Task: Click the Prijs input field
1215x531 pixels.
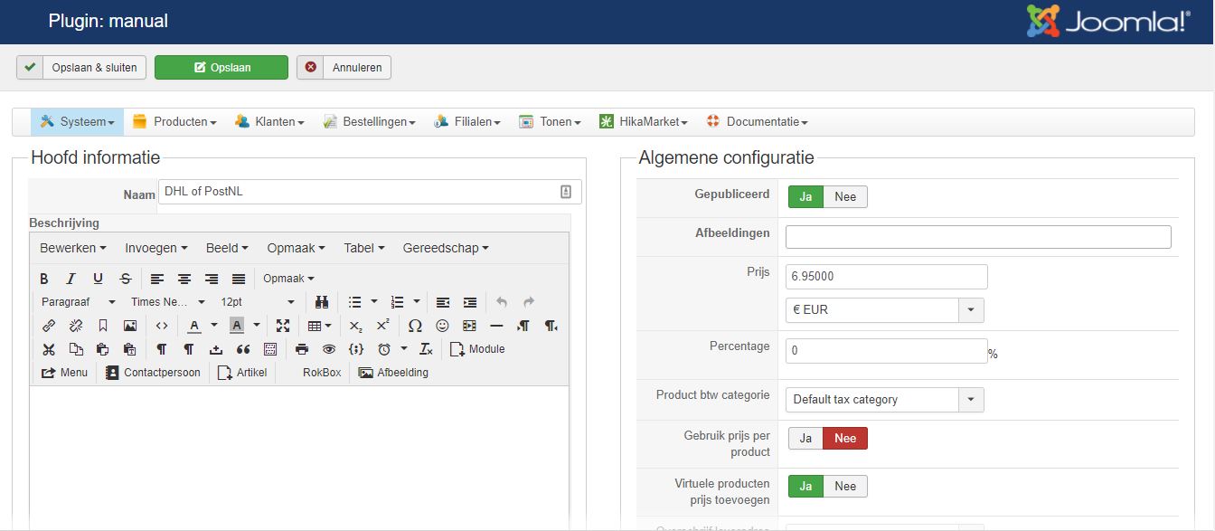Action: (886, 277)
